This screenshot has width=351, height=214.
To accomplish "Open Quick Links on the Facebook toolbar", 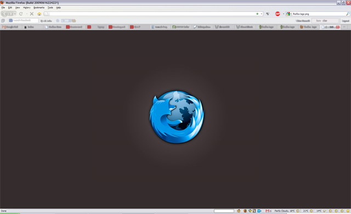I will coord(46,21).
